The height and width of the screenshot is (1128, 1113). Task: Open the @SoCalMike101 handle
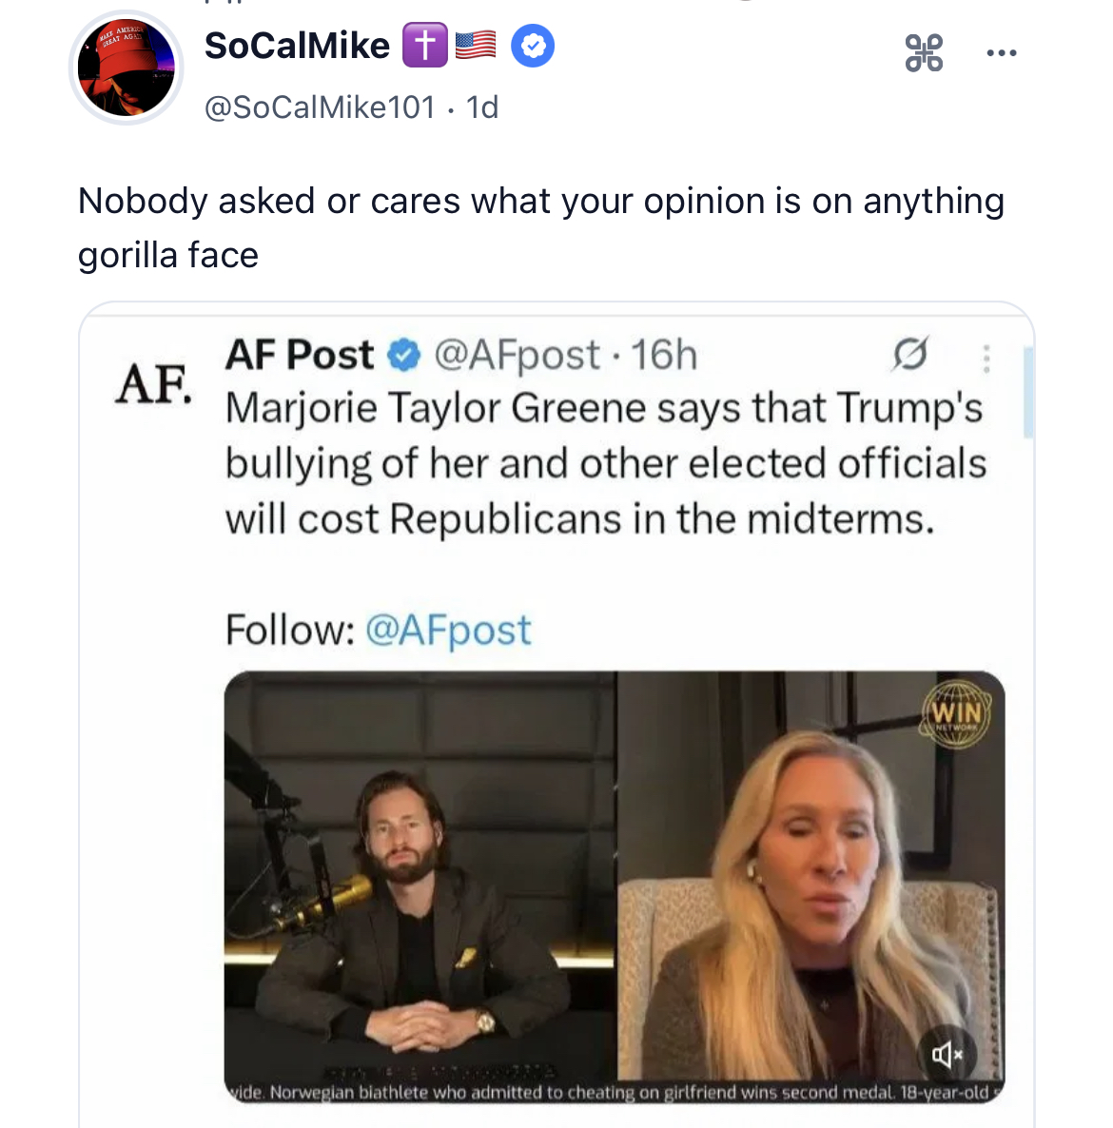tap(320, 107)
